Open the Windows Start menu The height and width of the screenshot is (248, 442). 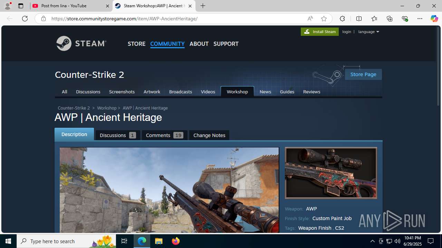8,241
